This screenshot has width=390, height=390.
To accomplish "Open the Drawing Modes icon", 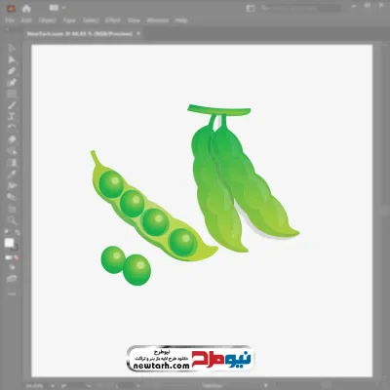I will pyautogui.click(x=12, y=267).
